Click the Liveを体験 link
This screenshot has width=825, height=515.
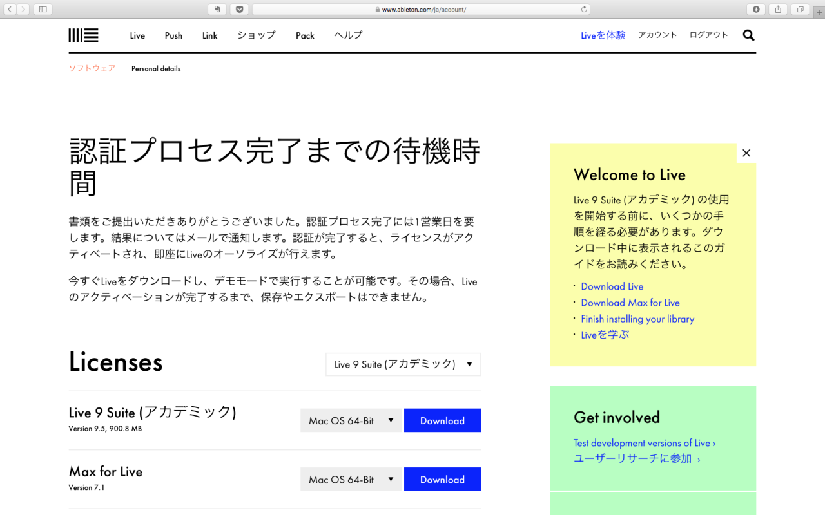[603, 35]
